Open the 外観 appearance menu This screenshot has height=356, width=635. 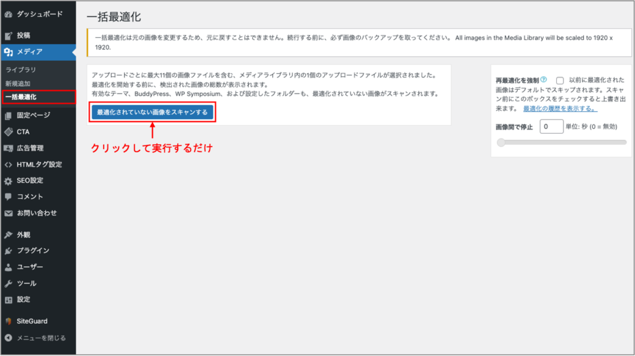pyautogui.click(x=24, y=235)
